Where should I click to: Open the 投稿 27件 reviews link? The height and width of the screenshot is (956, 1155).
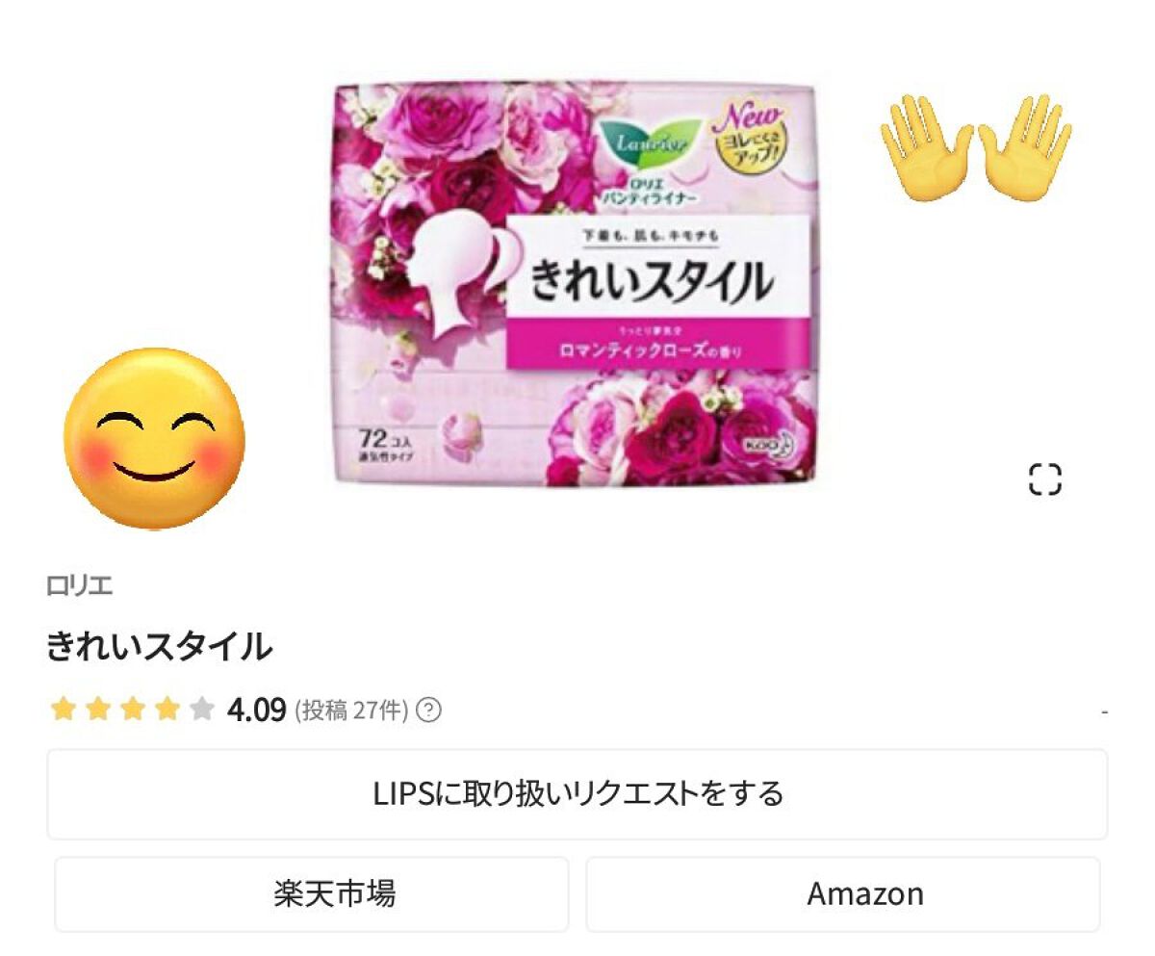(352, 711)
